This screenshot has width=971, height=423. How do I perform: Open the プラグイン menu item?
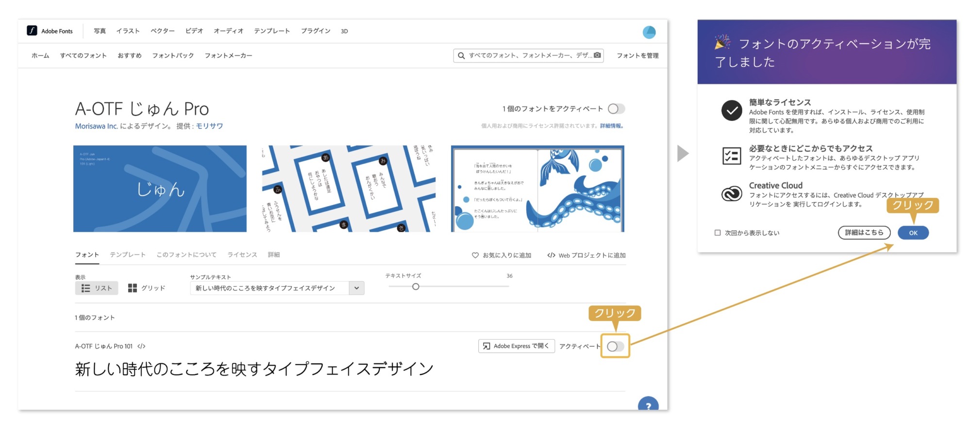pos(316,31)
